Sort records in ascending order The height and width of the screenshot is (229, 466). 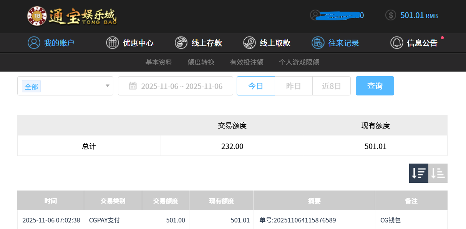(x=438, y=173)
